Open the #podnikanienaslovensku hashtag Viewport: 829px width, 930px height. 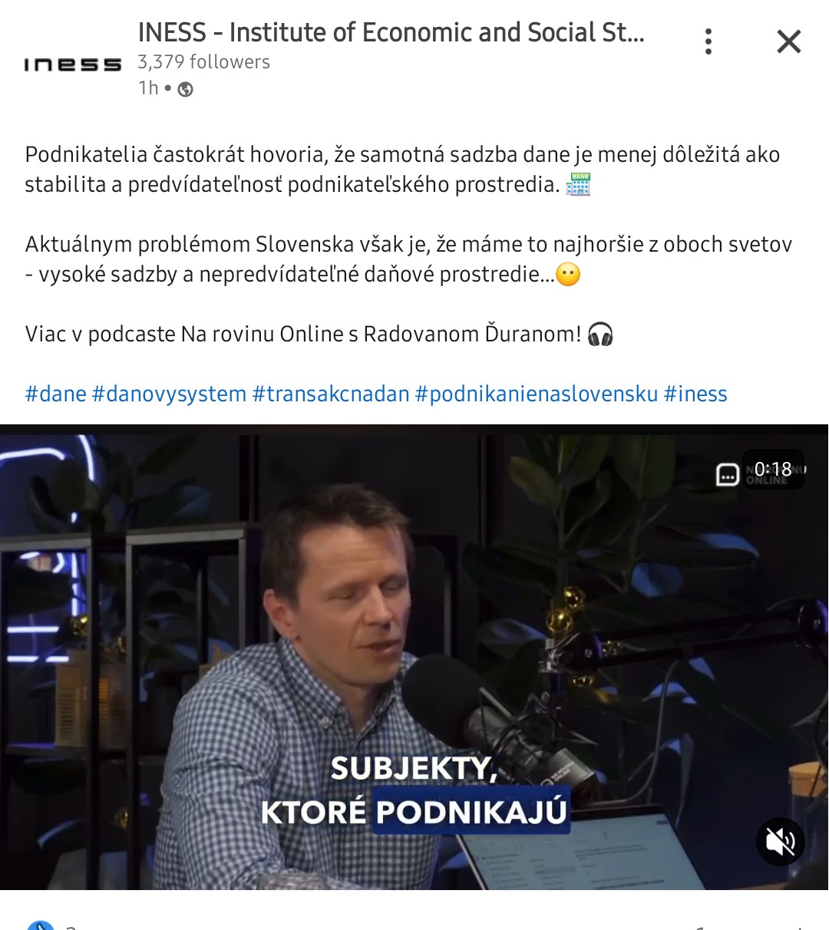[x=537, y=394]
